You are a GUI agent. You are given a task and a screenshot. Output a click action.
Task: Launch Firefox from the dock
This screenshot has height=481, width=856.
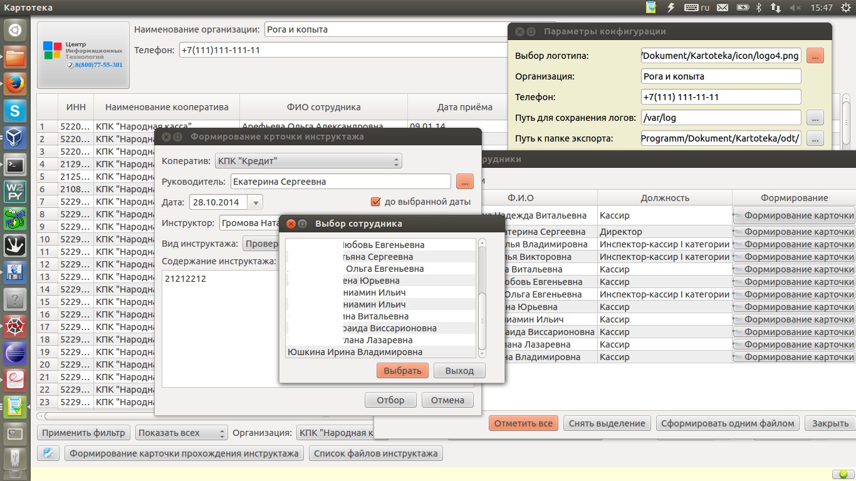[x=15, y=84]
